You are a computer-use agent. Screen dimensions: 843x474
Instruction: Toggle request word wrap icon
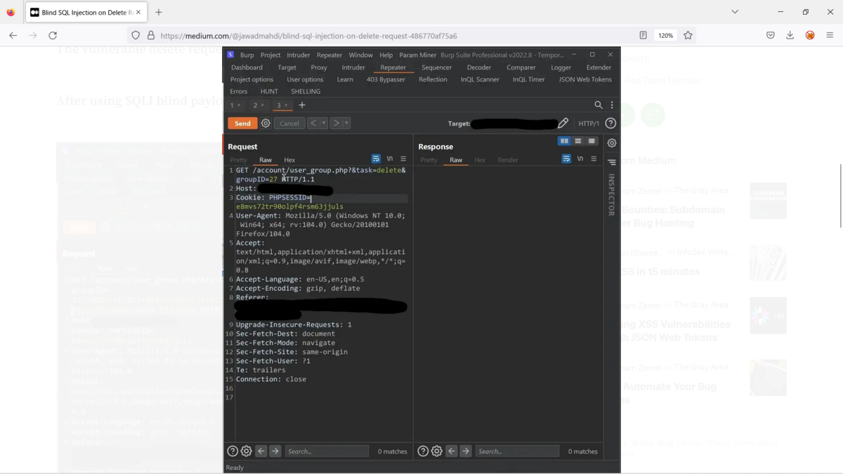coord(376,159)
